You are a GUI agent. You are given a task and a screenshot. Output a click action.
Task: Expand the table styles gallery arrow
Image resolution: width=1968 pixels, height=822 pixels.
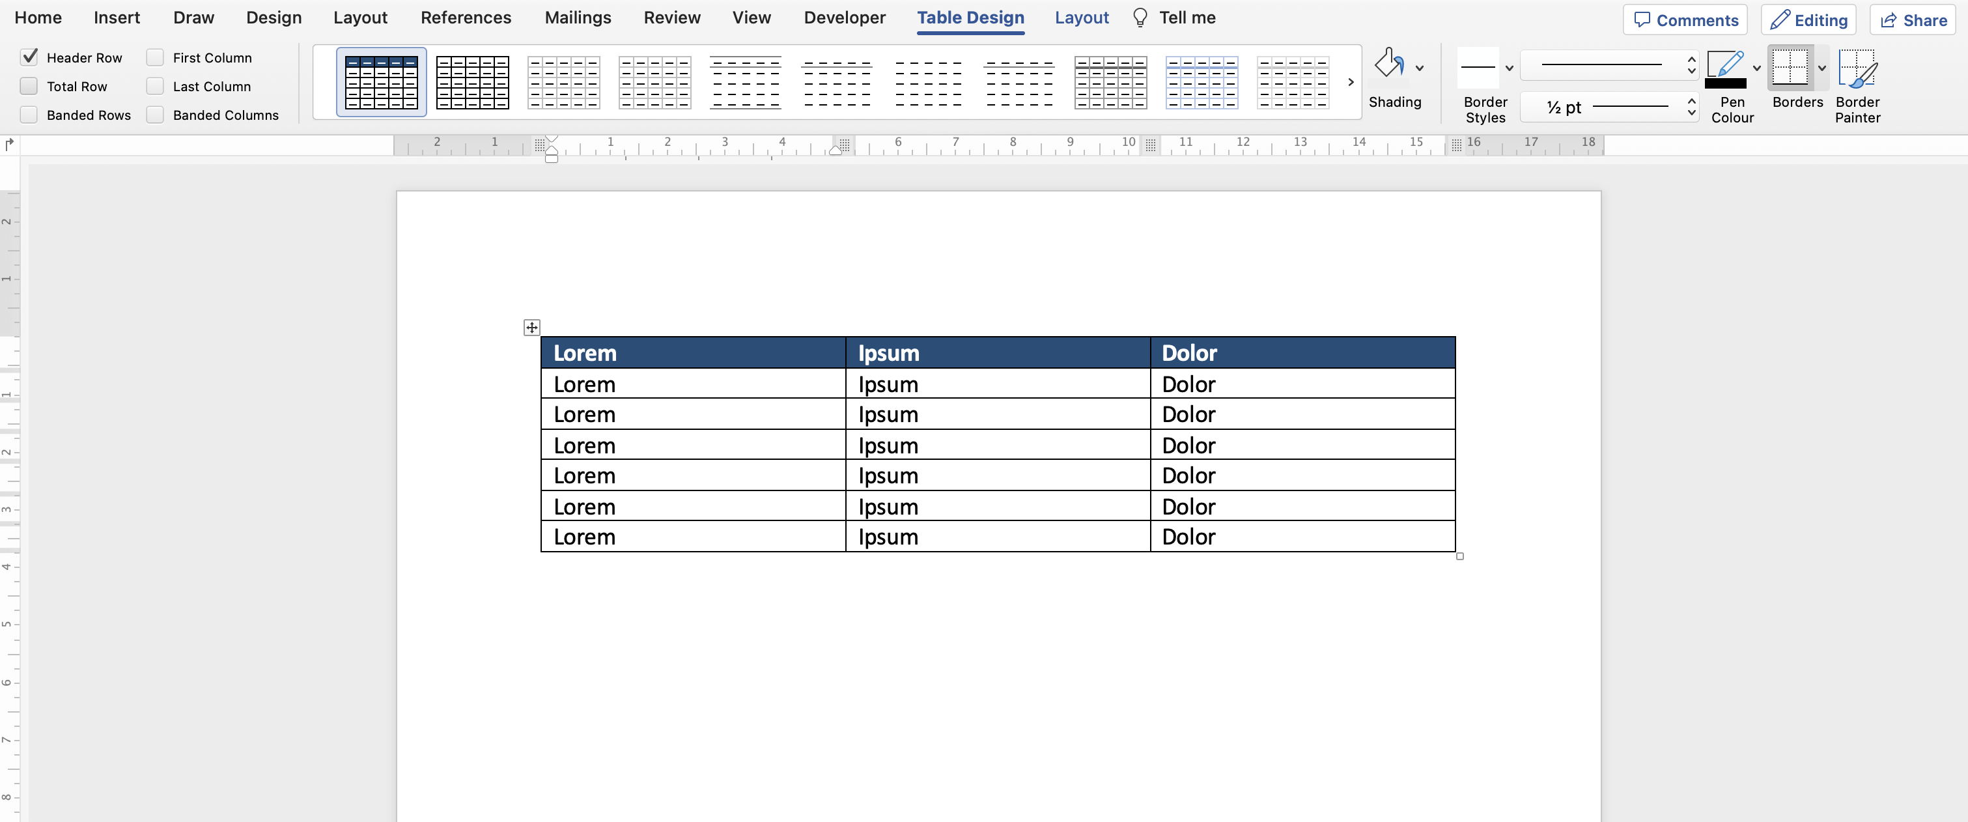coord(1350,81)
